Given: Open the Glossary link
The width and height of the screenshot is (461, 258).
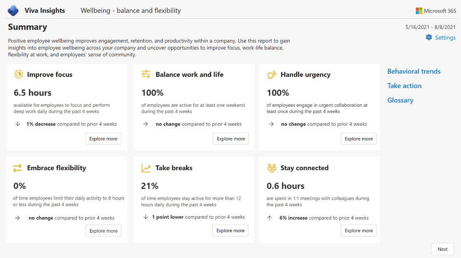Looking at the screenshot, I should 400,100.
